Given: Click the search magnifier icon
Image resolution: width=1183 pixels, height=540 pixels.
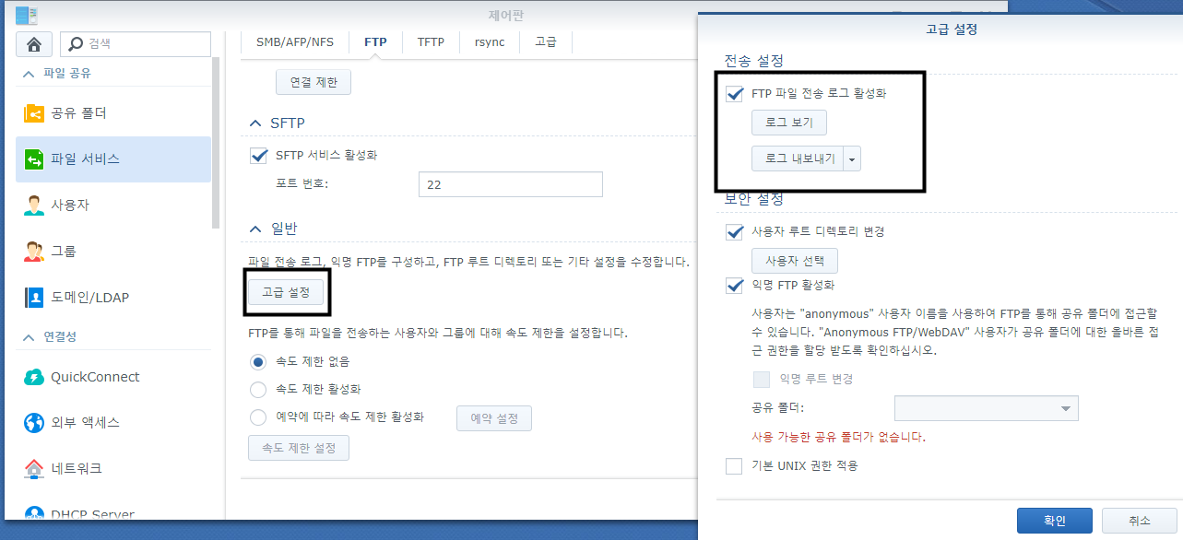Looking at the screenshot, I should [x=76, y=43].
